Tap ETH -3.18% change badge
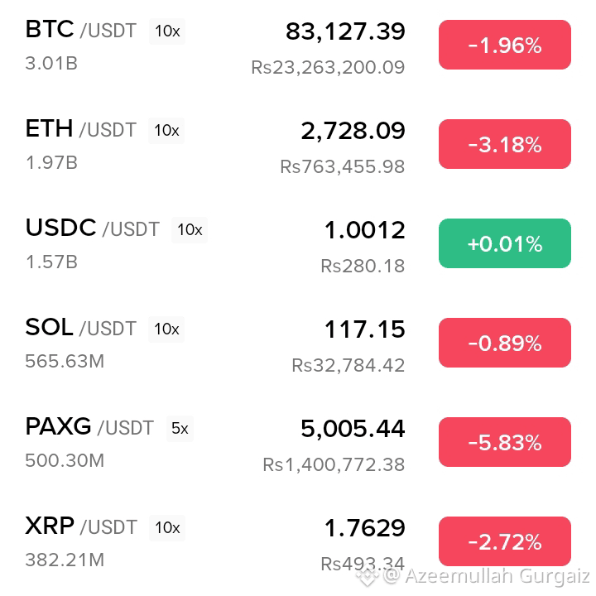596x596 pixels. click(x=505, y=144)
